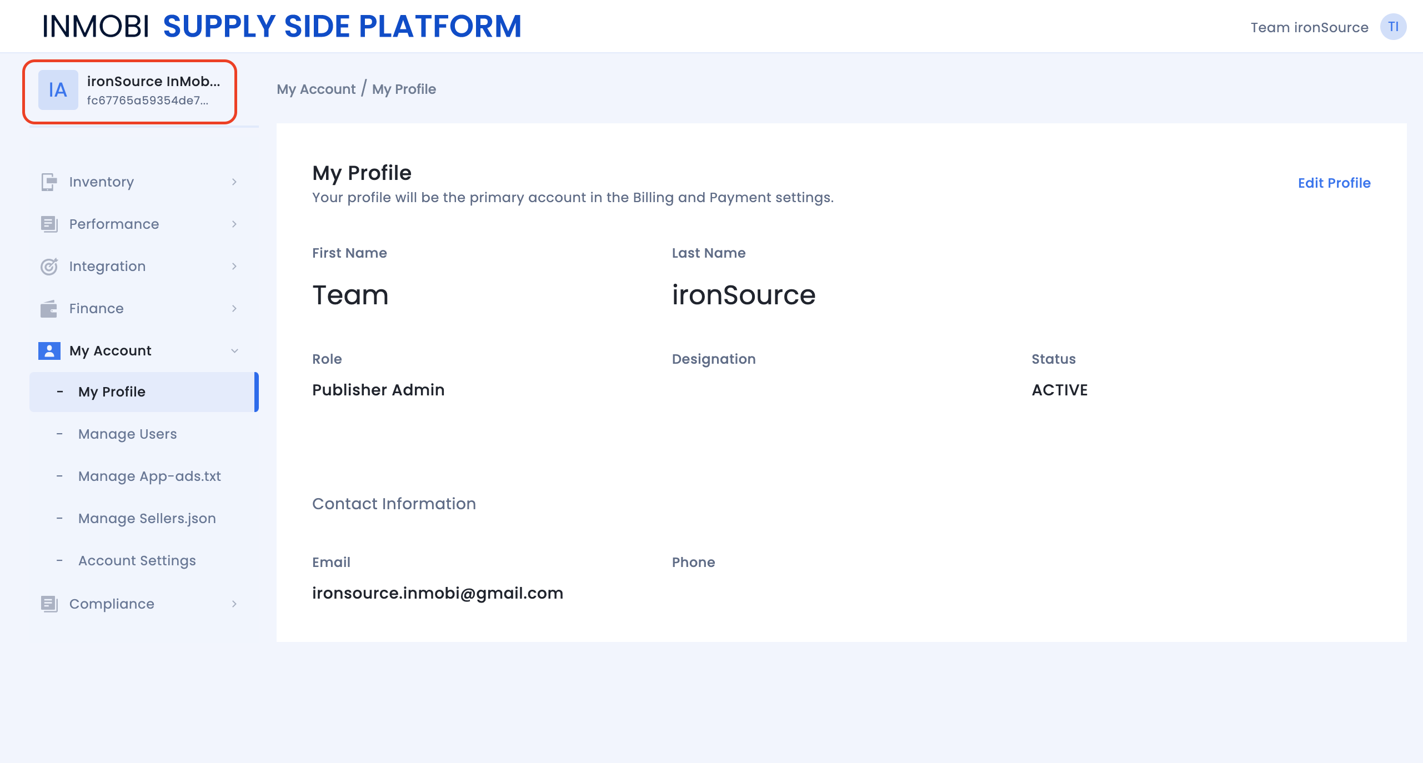Open the Manage Users page
Screen dimensions: 1423x763
[127, 434]
